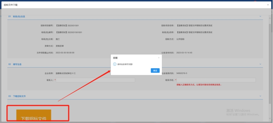Image resolution: width=273 pixels, height=123 pixels.
Task: Click the 联系人 input field
Action: point(95,80)
